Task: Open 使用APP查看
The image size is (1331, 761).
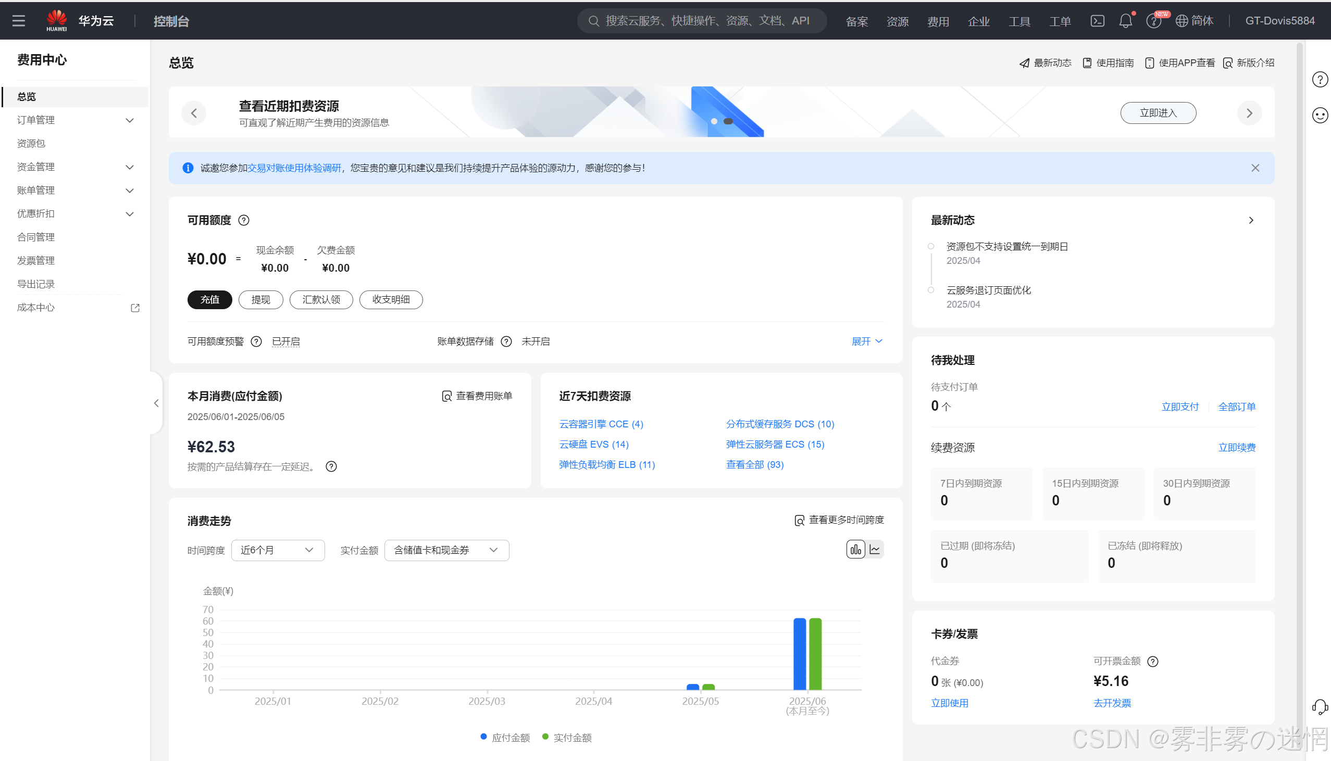Action: point(1179,62)
